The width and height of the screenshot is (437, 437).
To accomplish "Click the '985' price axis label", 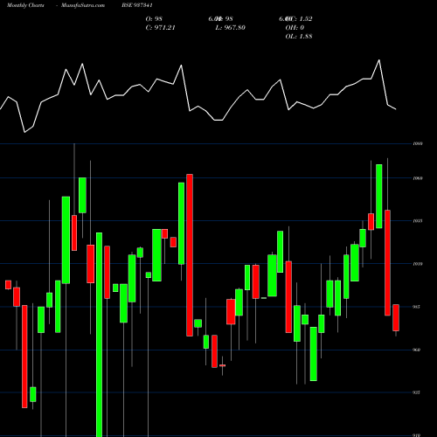I will pyautogui.click(x=416, y=307).
